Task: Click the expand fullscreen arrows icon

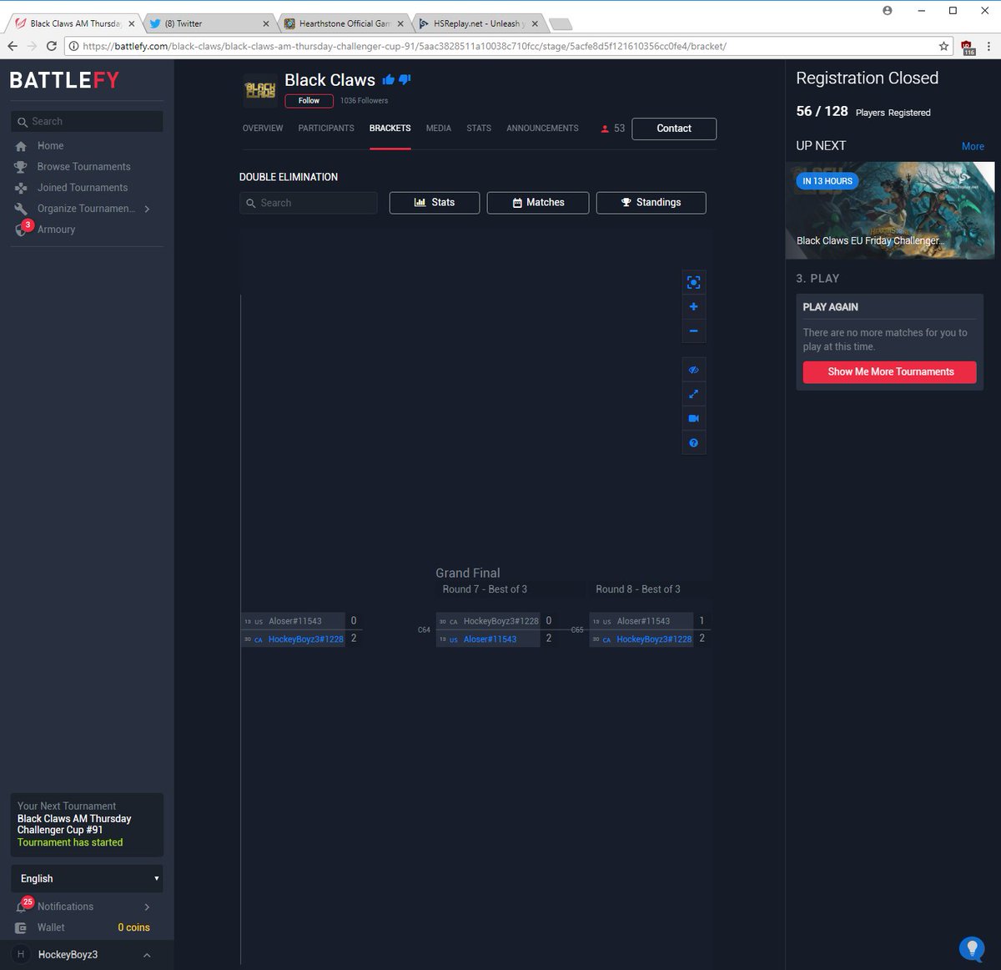Action: click(x=693, y=394)
